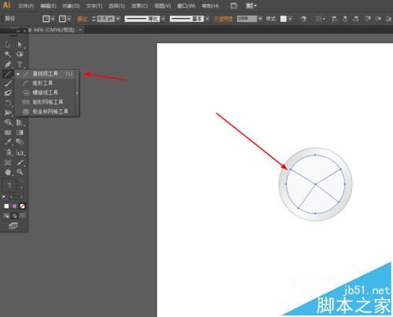393x317 pixels.
Task: Click the Line Segment tool in toolbox
Action: [x=8, y=74]
